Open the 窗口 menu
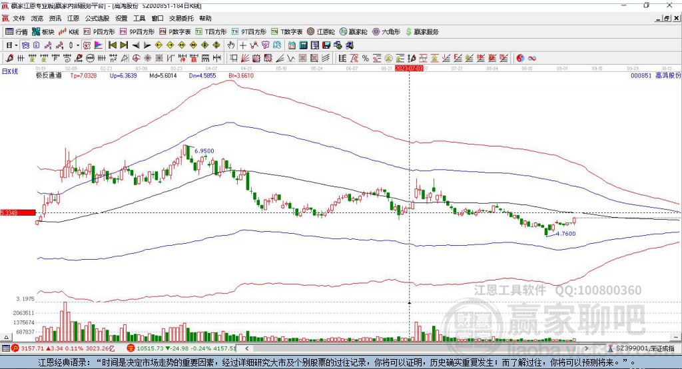This screenshot has width=682, height=369. 157,18
